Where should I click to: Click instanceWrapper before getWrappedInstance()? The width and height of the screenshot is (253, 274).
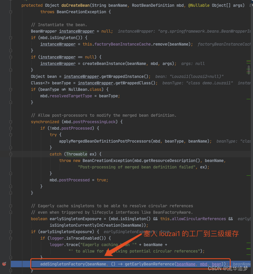[81, 76]
